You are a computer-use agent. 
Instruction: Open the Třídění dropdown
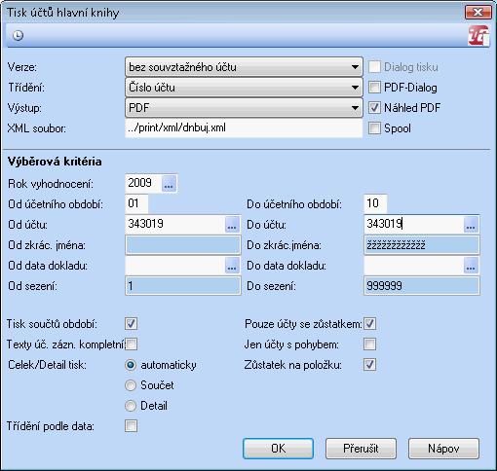point(244,88)
